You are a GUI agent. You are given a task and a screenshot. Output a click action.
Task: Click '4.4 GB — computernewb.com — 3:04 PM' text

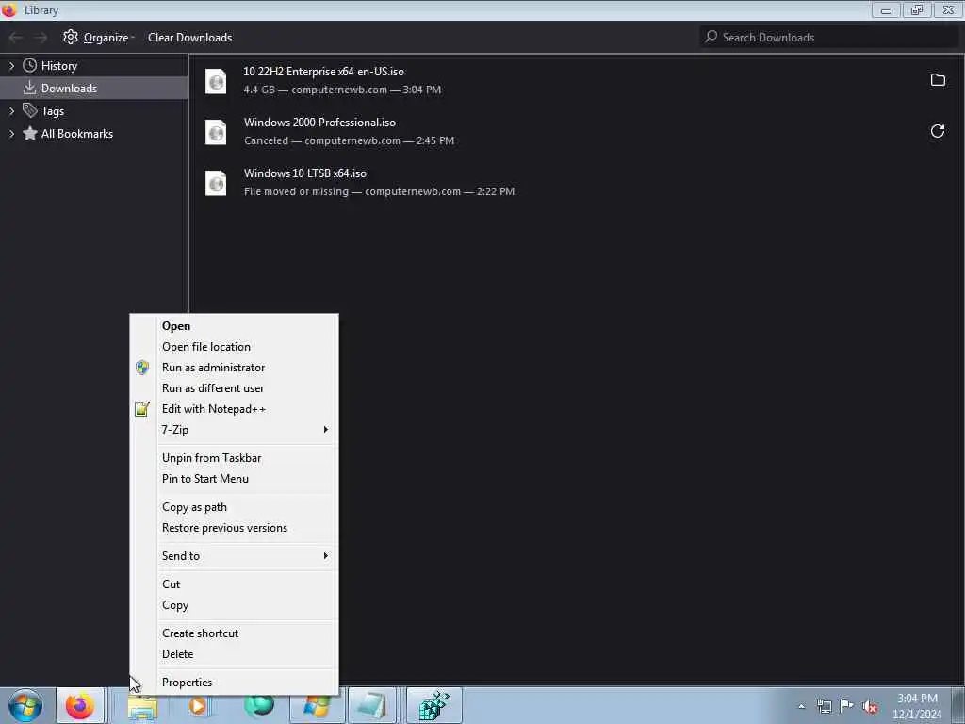click(342, 90)
